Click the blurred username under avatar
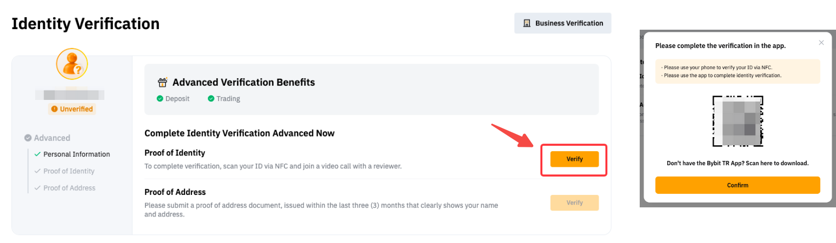Screen dimensions: 836x243 coord(70,95)
